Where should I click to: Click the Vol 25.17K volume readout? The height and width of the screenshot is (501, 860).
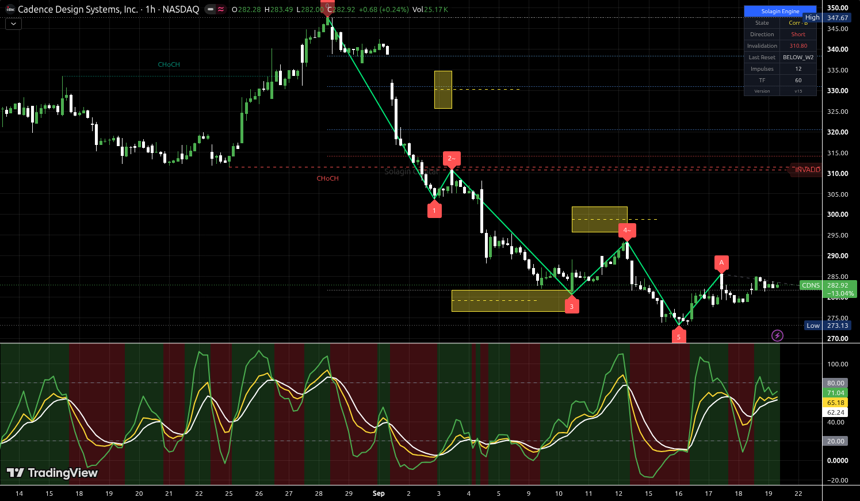coord(430,10)
